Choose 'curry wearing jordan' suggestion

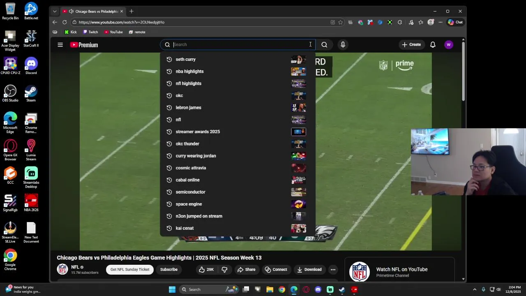click(x=238, y=156)
